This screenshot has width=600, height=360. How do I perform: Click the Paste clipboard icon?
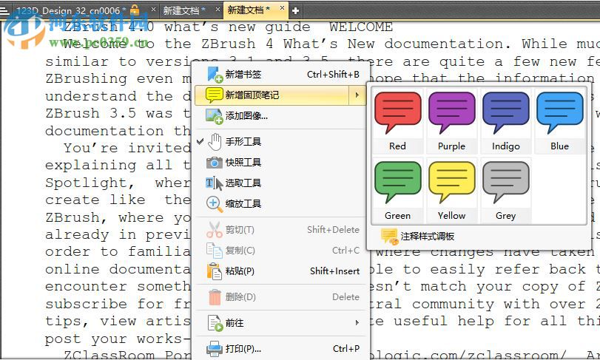click(215, 271)
